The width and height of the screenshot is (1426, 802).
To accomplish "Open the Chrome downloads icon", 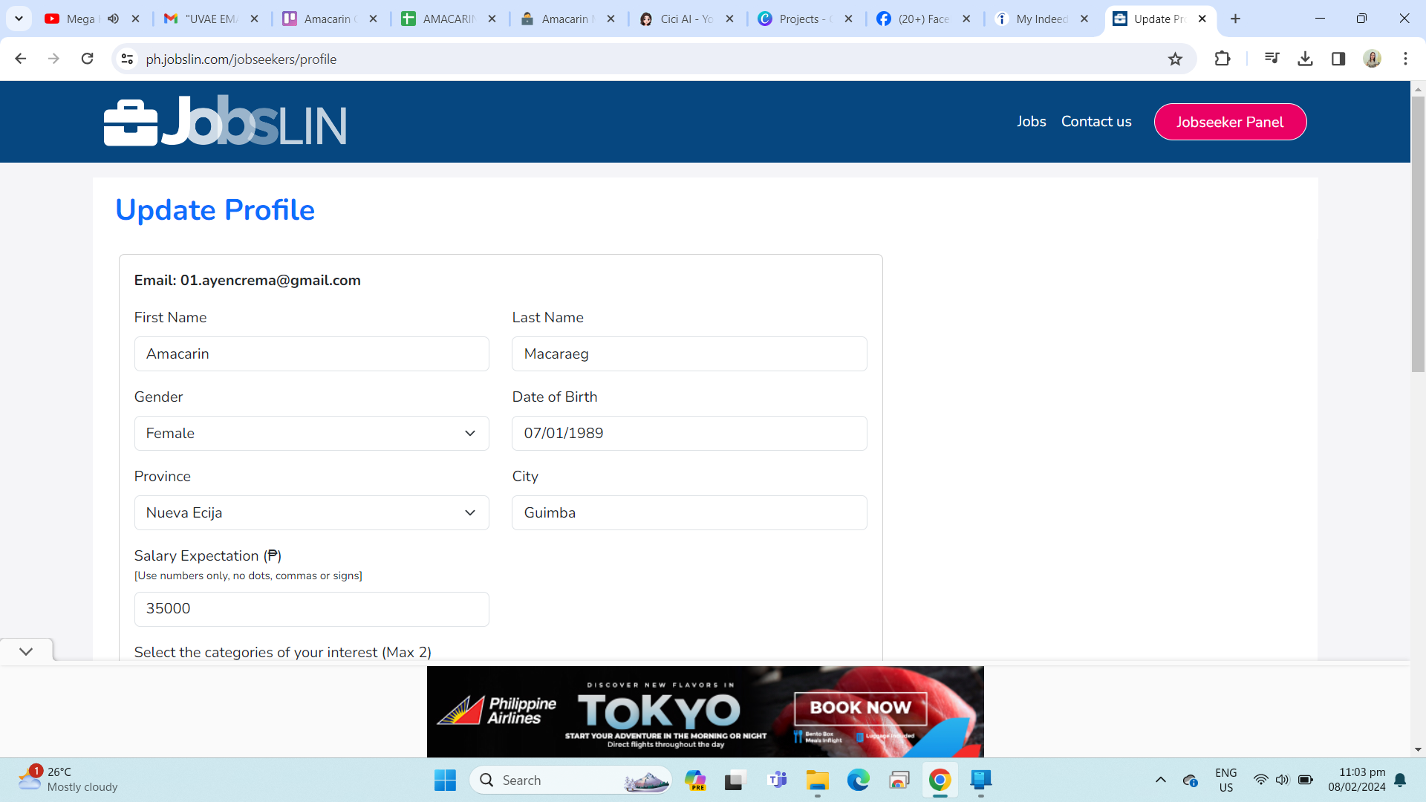I will click(1305, 59).
